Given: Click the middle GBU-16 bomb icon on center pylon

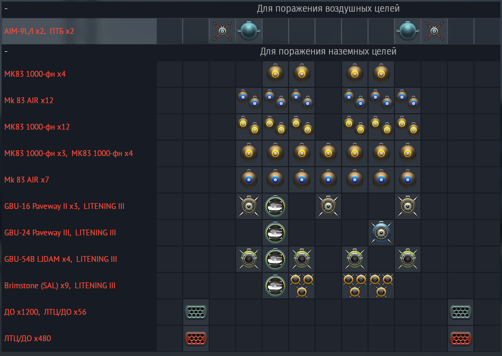Looking at the screenshot, I should click(x=328, y=206).
